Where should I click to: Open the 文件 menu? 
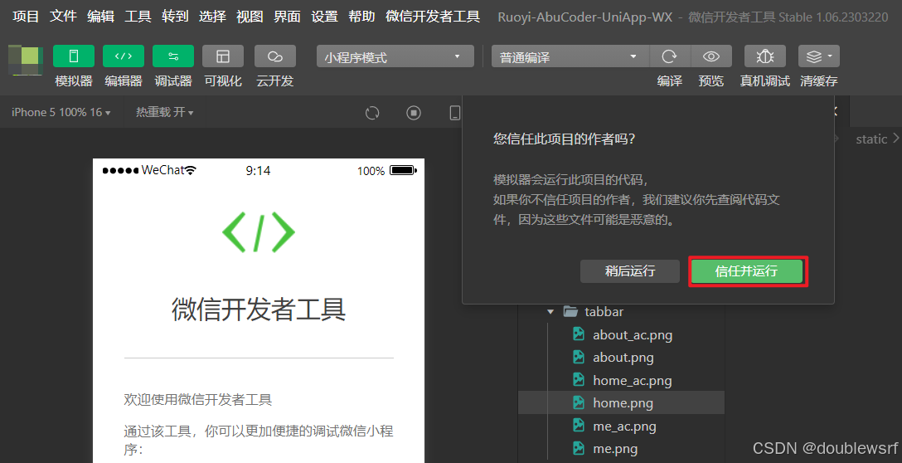point(63,16)
